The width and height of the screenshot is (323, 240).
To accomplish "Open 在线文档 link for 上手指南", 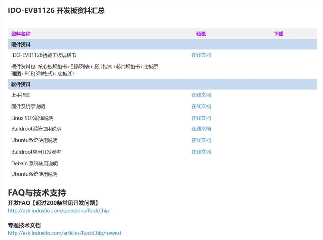I will [201, 95].
